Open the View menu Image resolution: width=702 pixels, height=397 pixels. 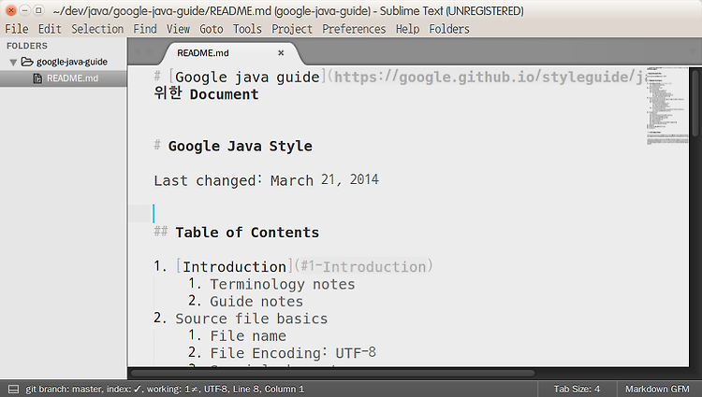click(178, 29)
